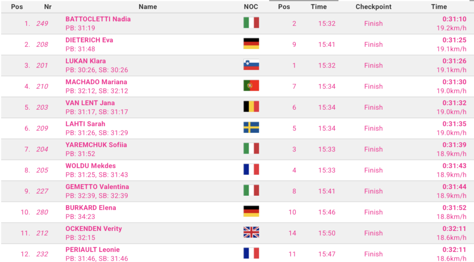Select the German flag next to BURKARD Elena
The height and width of the screenshot is (262, 474).
tap(251, 212)
